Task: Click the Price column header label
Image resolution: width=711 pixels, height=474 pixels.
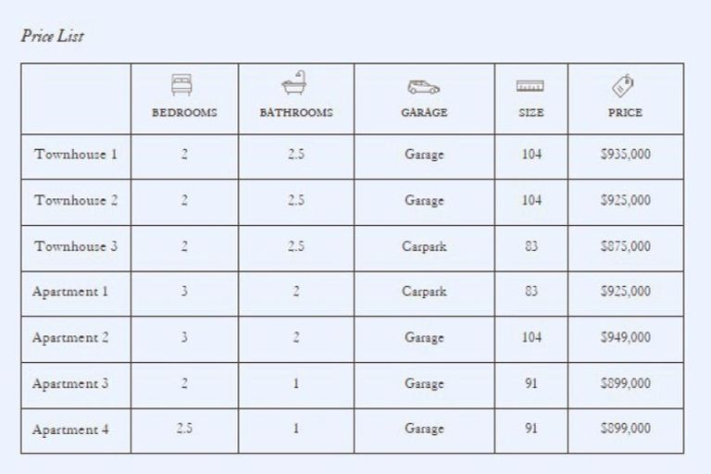Action: [625, 113]
